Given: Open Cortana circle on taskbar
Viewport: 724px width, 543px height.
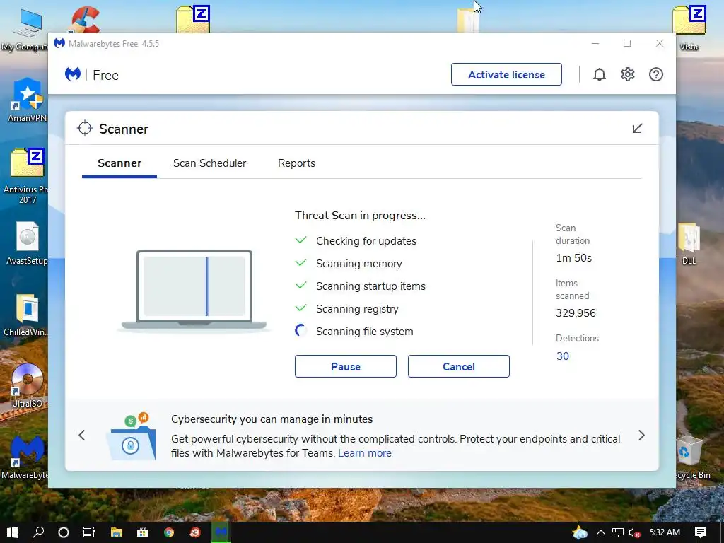Looking at the screenshot, I should tap(64, 532).
